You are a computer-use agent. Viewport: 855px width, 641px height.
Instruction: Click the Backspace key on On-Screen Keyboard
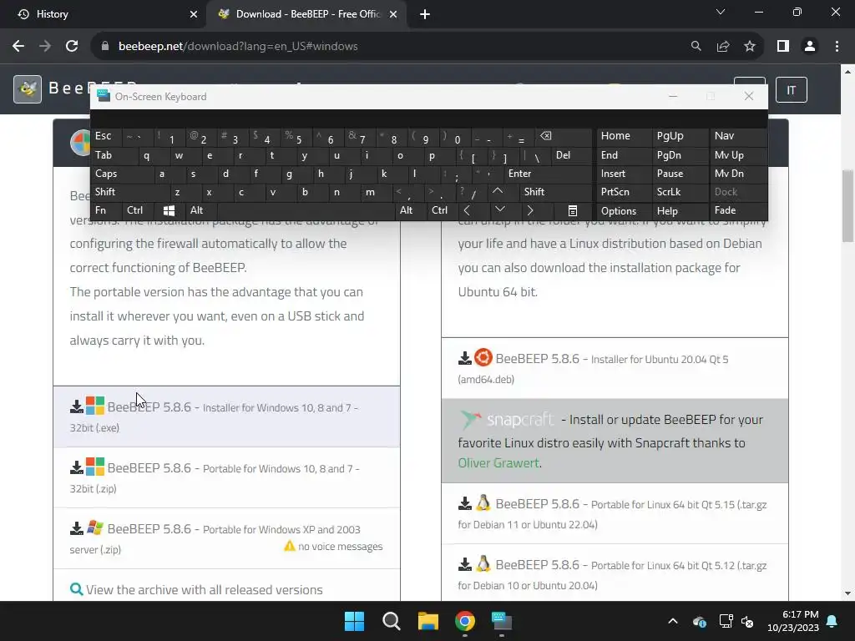(x=564, y=136)
